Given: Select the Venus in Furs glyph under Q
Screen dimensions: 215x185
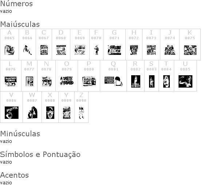Looking at the screenshot, I should click(113, 81).
